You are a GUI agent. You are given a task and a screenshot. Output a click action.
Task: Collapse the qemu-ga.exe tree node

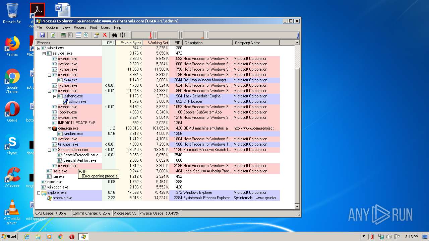point(49,128)
